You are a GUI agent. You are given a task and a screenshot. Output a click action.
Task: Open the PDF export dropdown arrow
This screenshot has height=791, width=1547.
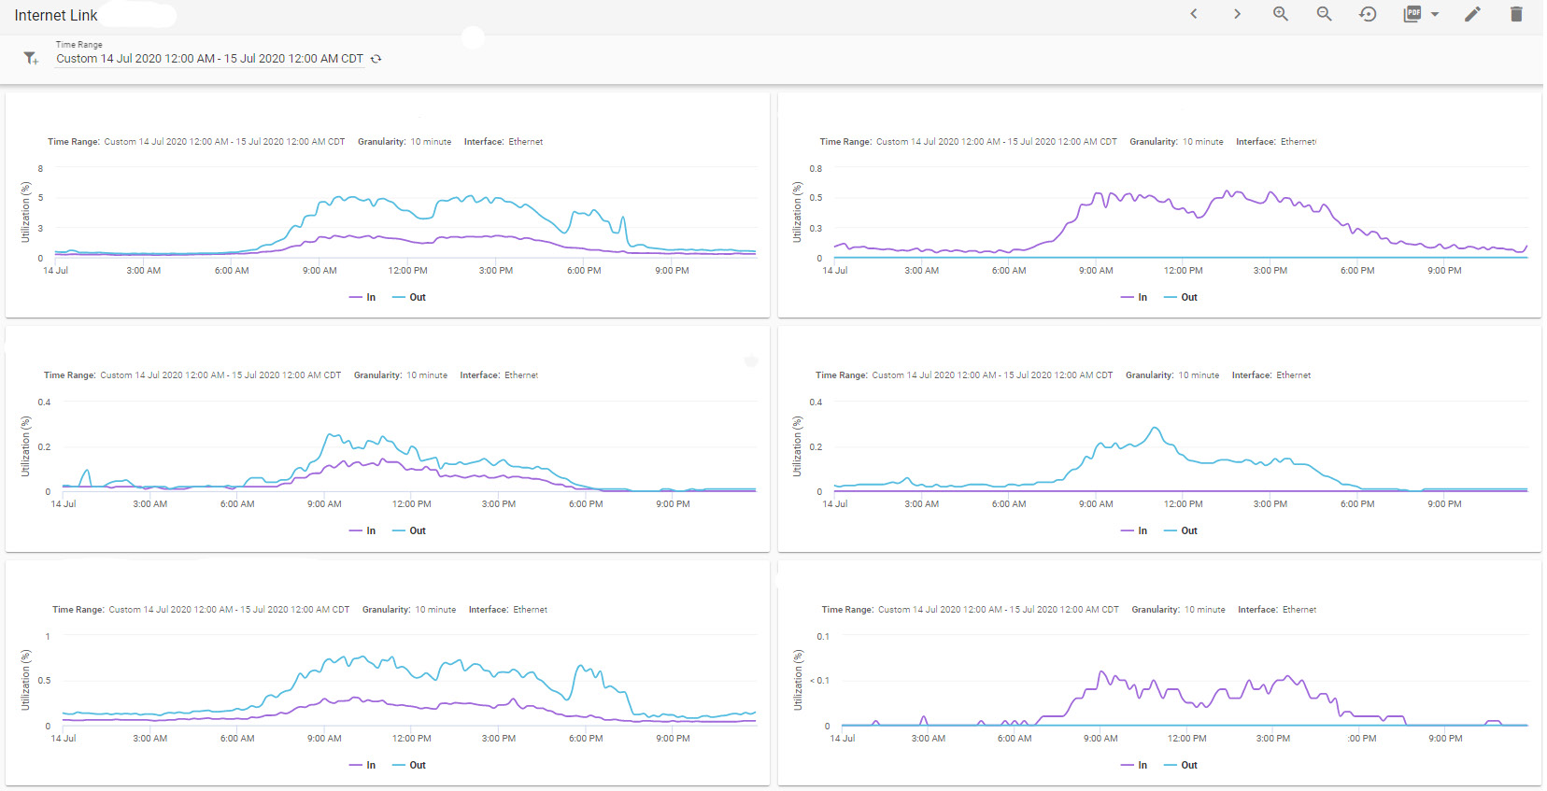pos(1435,15)
